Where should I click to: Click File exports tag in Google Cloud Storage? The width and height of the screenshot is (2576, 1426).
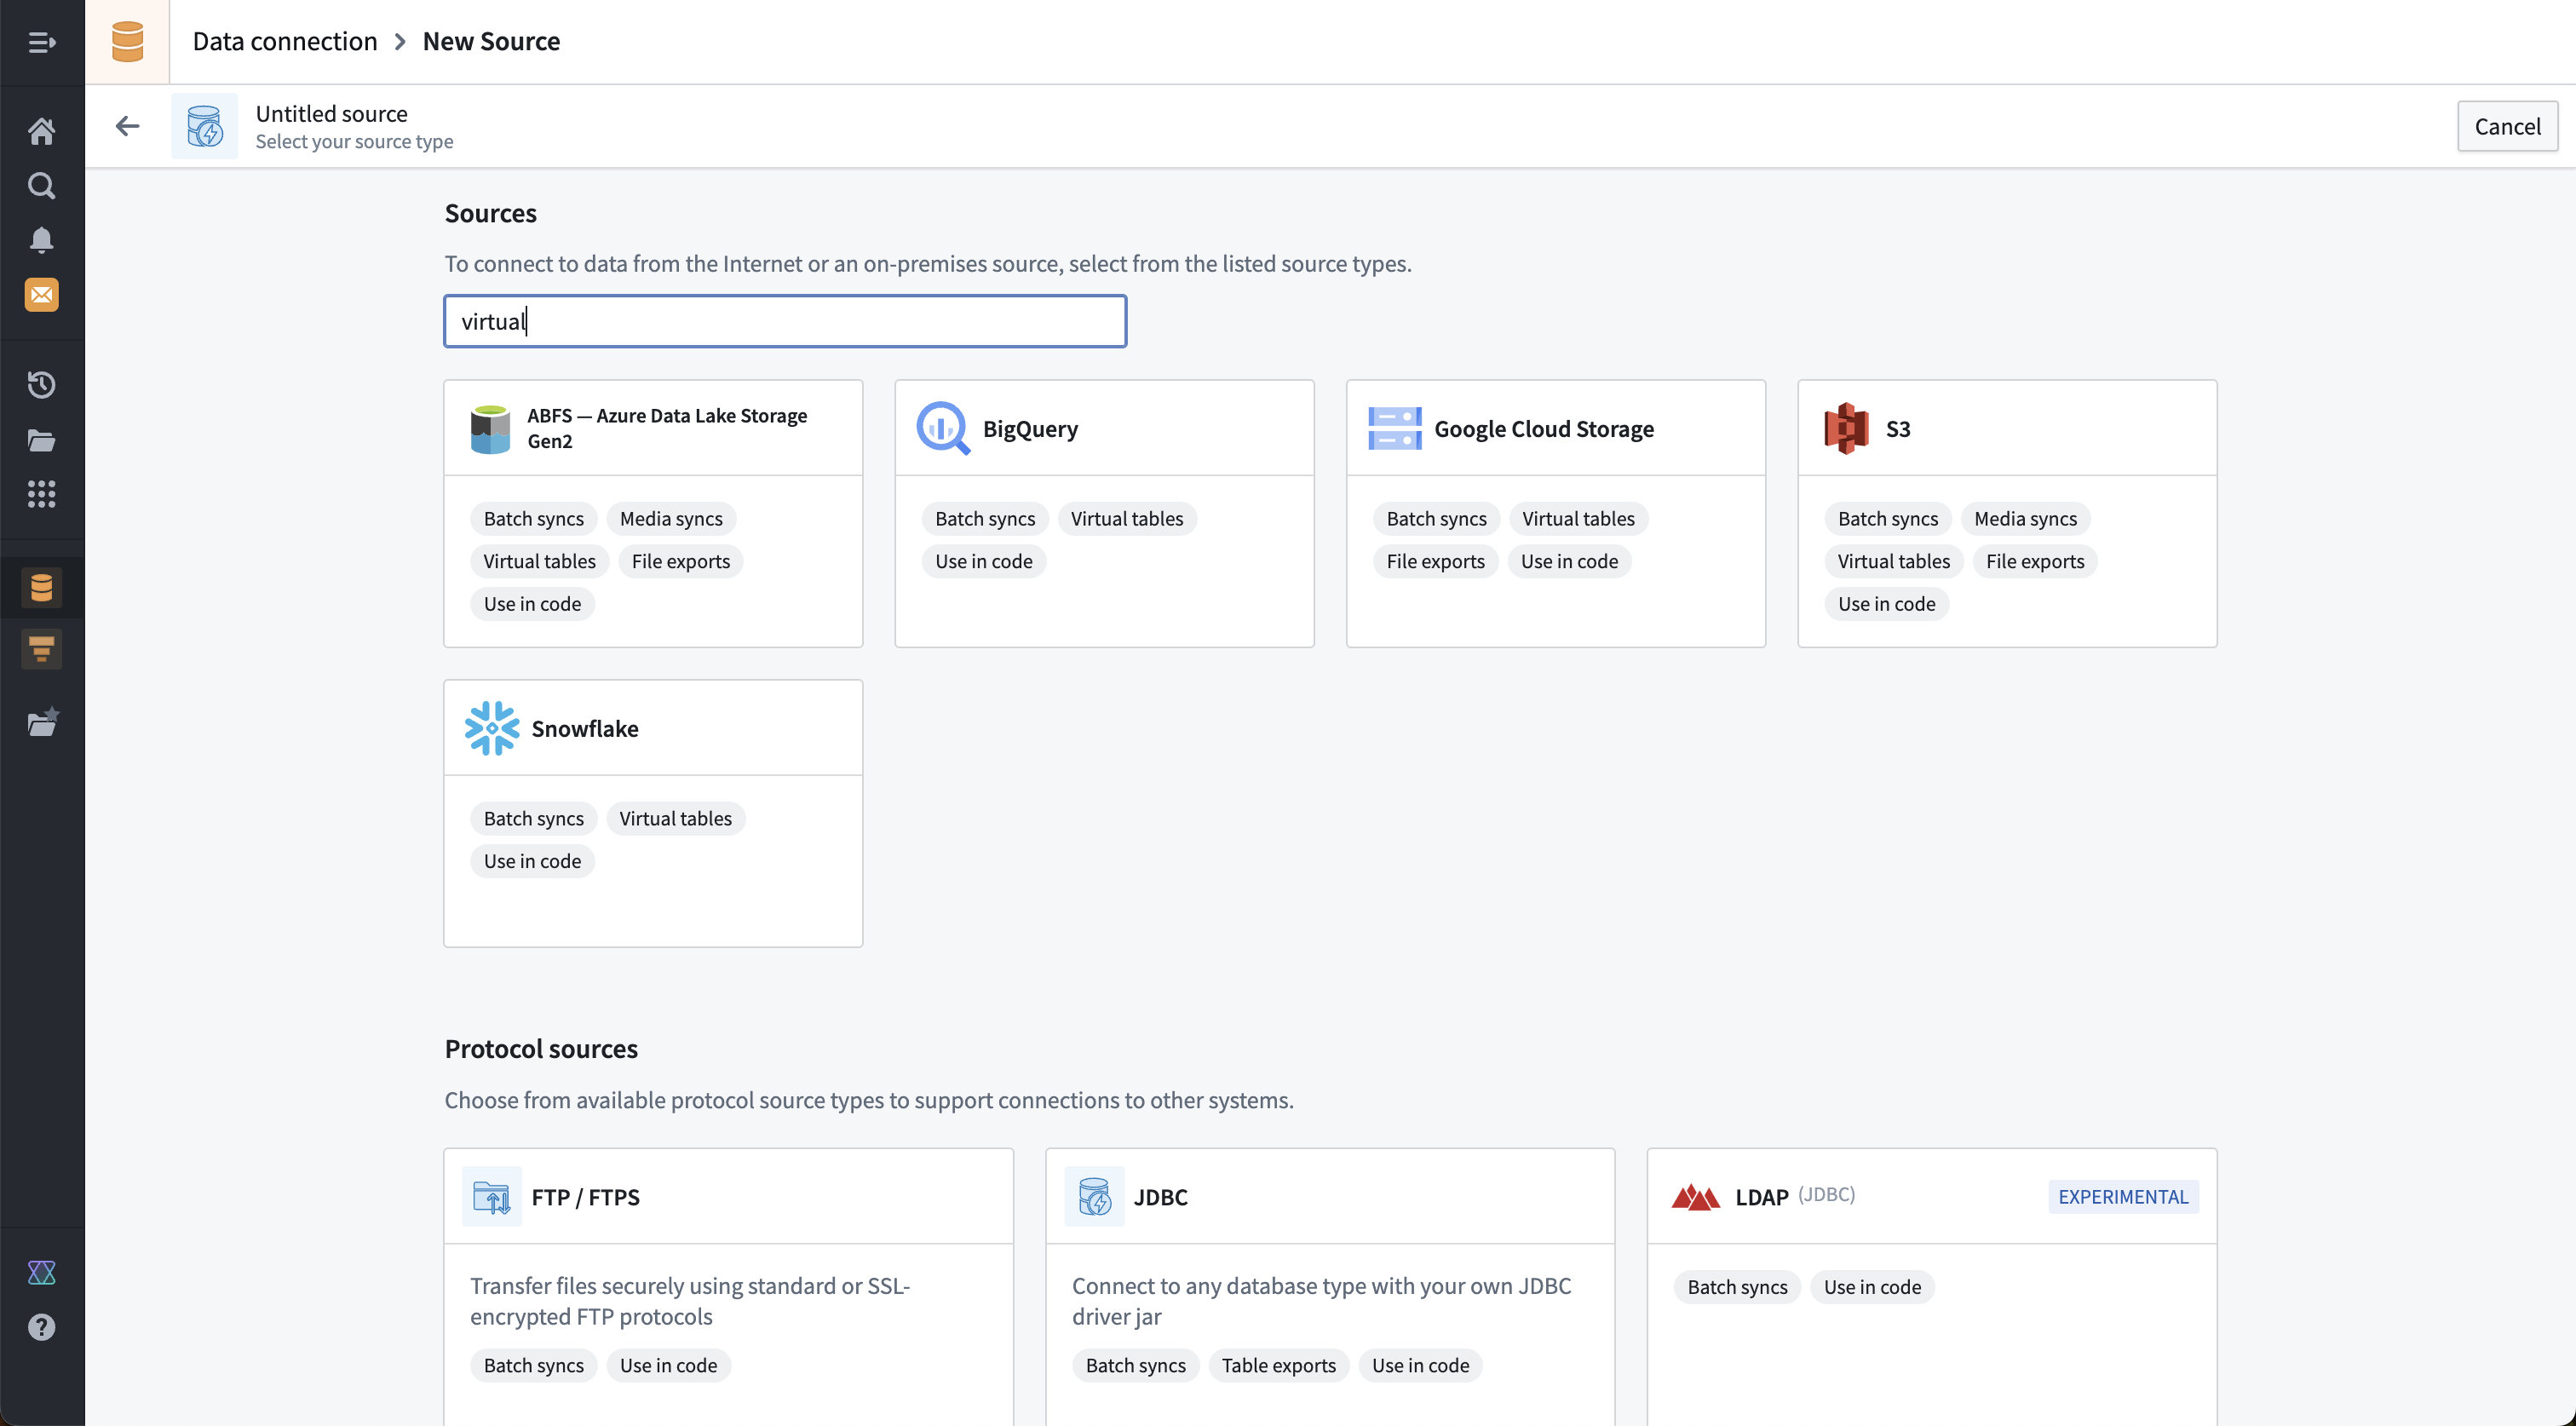click(1435, 561)
